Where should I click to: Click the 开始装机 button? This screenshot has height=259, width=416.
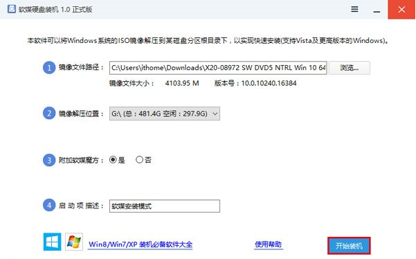point(349,246)
